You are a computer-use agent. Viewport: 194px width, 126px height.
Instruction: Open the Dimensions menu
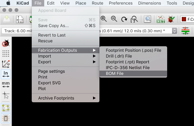(x=149, y=3)
